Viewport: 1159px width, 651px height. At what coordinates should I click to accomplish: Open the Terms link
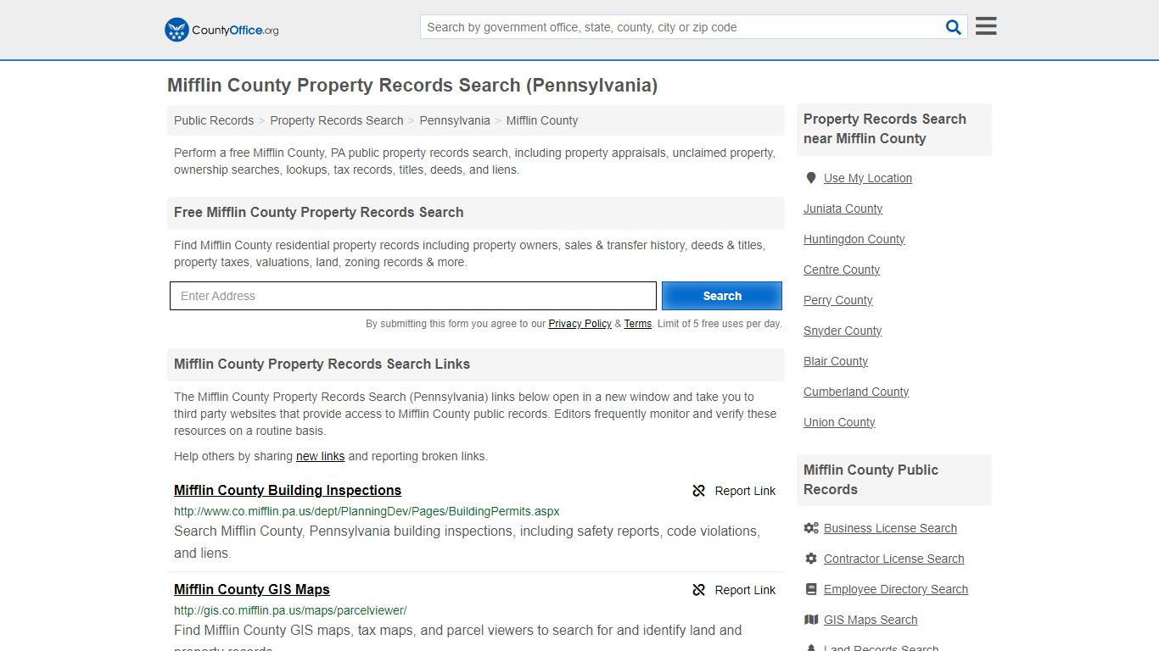pyautogui.click(x=638, y=324)
